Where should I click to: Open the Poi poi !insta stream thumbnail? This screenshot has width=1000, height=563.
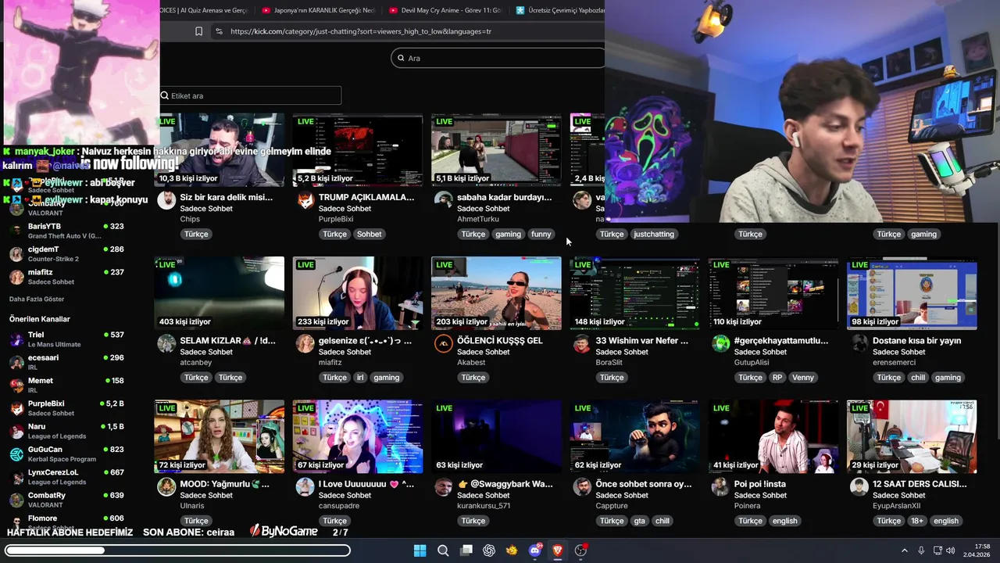pos(773,436)
